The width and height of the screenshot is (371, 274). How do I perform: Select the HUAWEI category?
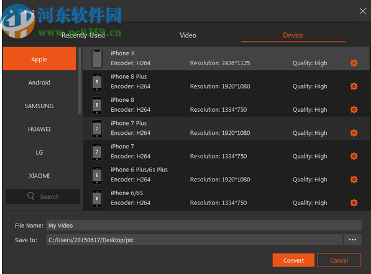(x=39, y=129)
